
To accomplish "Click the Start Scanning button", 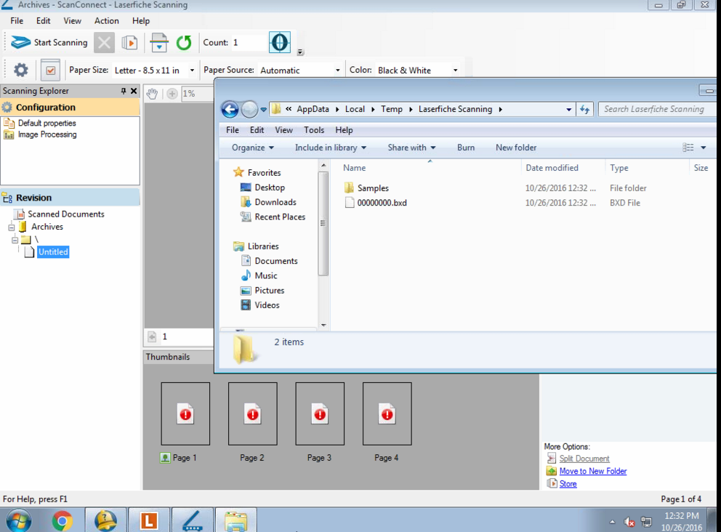I will [49, 43].
